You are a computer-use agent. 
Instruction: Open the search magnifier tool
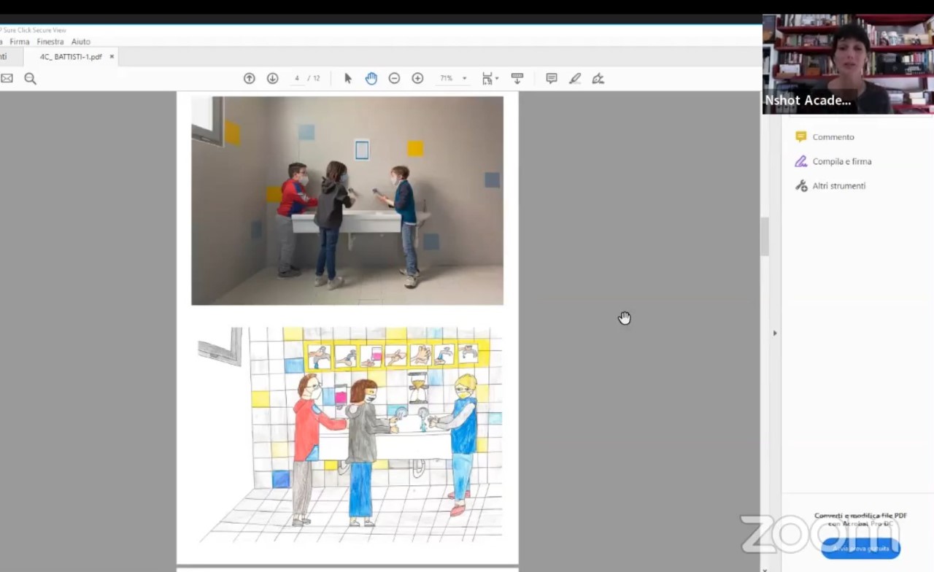click(x=30, y=78)
